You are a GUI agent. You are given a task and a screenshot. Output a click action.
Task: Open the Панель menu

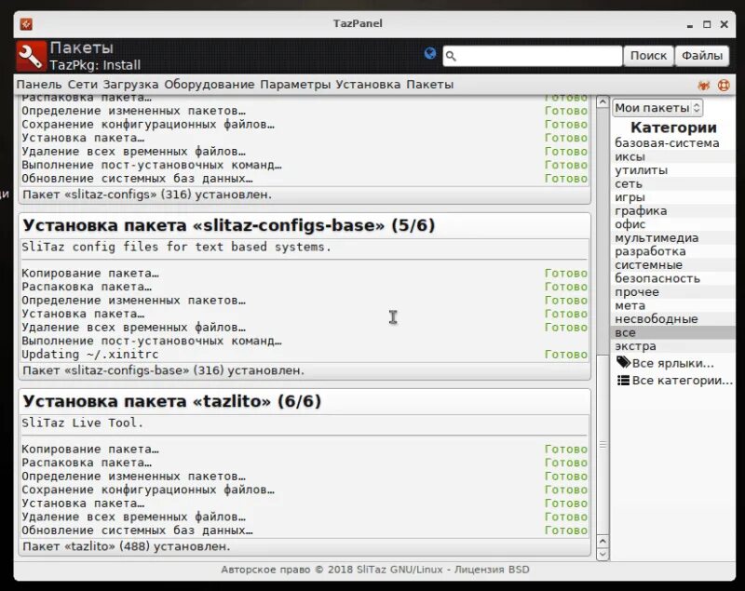click(x=39, y=85)
